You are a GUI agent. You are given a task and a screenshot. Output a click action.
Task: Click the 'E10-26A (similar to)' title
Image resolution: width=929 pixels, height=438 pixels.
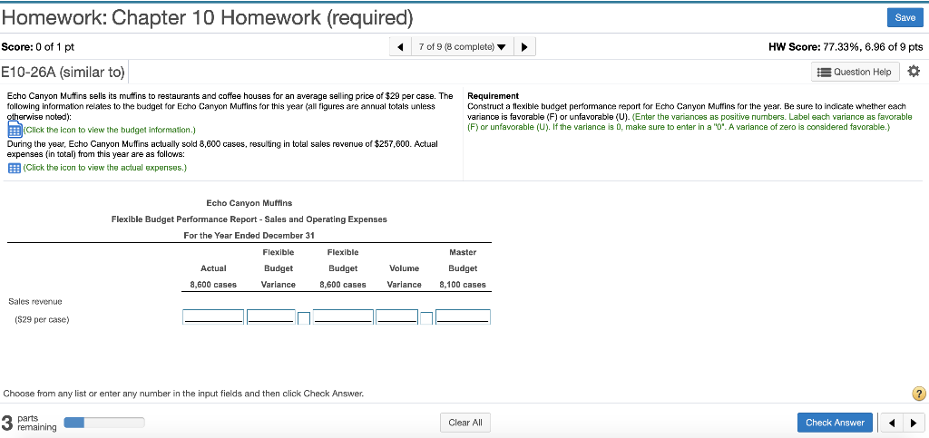tap(63, 73)
